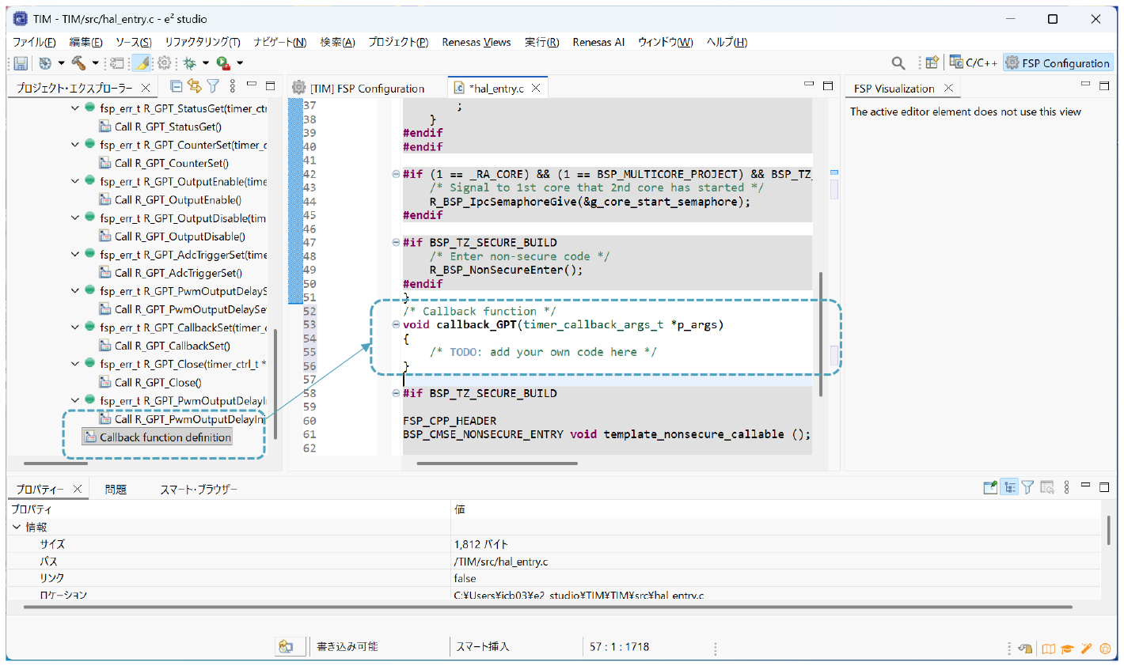The width and height of the screenshot is (1124, 666).
Task: Open the Renesas Views menu
Action: (x=476, y=42)
